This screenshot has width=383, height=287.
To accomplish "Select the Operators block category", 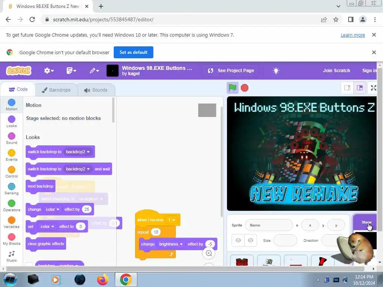I will 12,206.
